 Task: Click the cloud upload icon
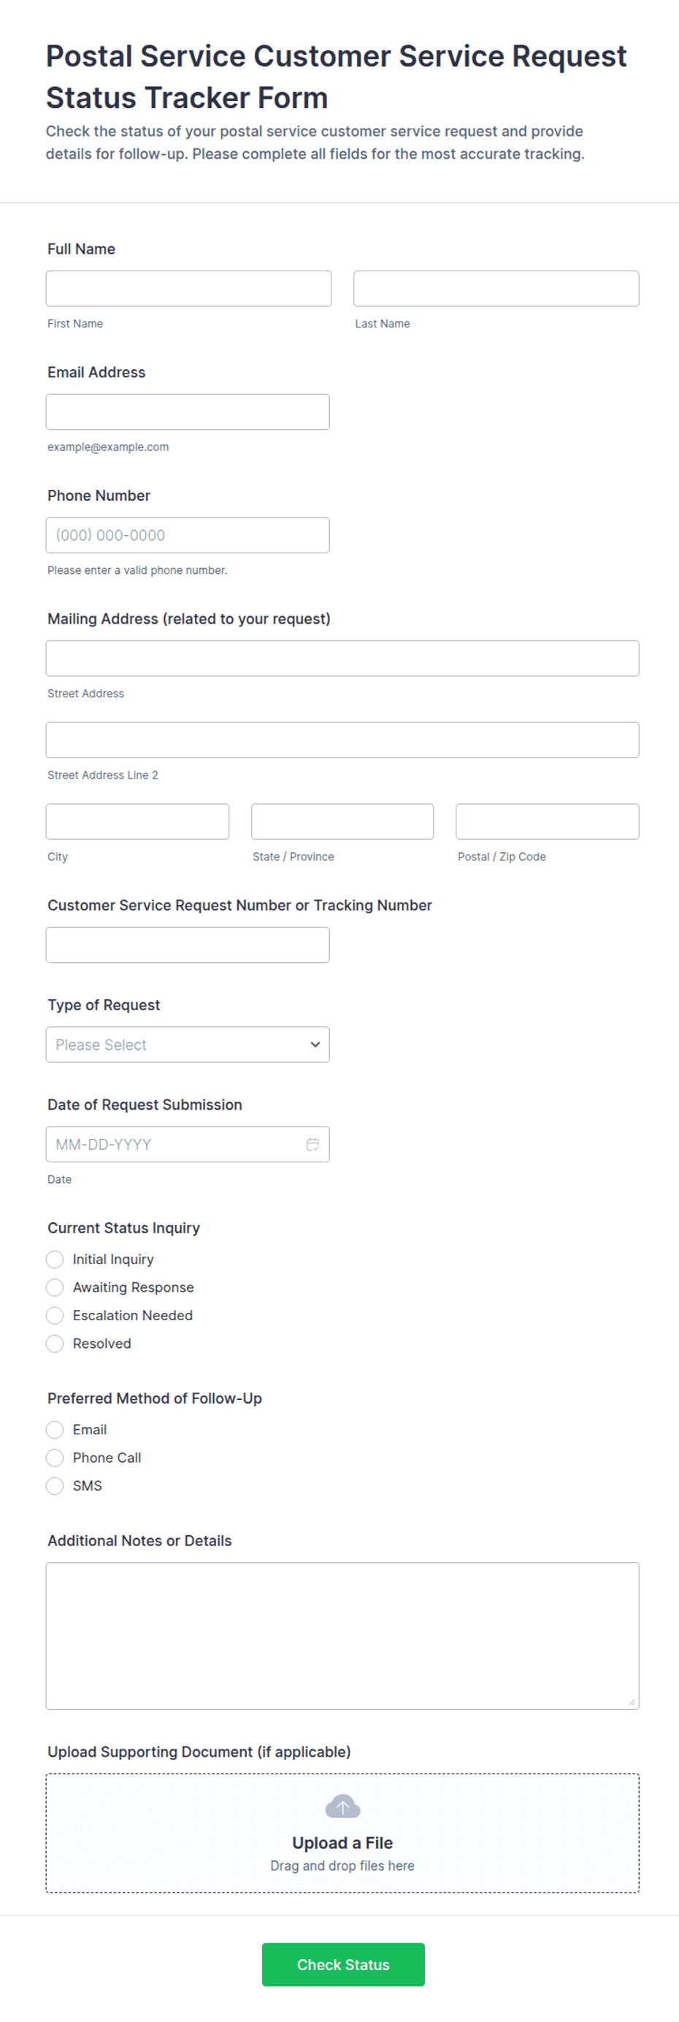[x=342, y=1807]
